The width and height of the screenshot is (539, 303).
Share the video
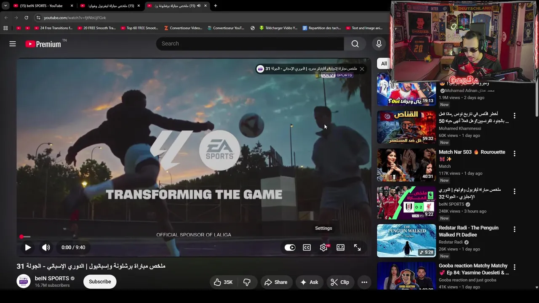pos(276,282)
